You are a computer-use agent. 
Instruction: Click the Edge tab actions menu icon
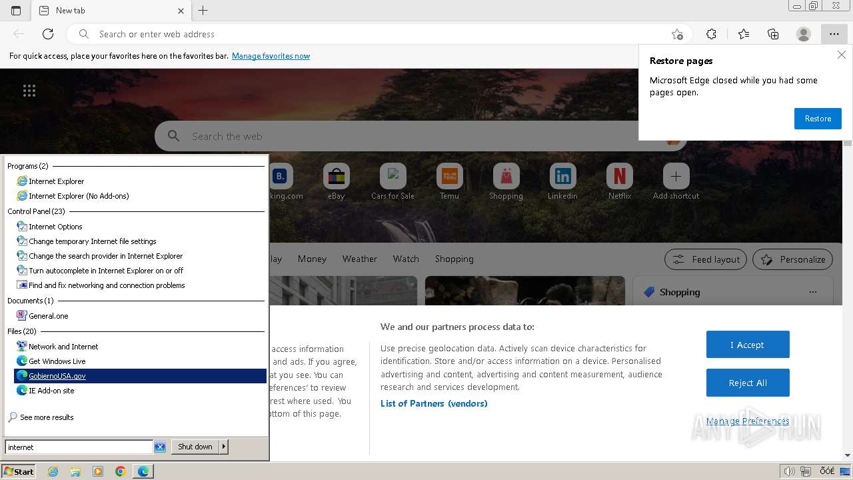point(16,11)
